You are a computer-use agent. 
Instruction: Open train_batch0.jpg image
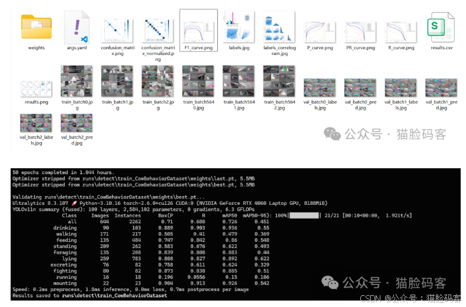(x=77, y=81)
